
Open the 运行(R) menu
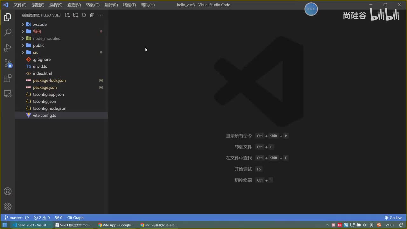click(111, 5)
